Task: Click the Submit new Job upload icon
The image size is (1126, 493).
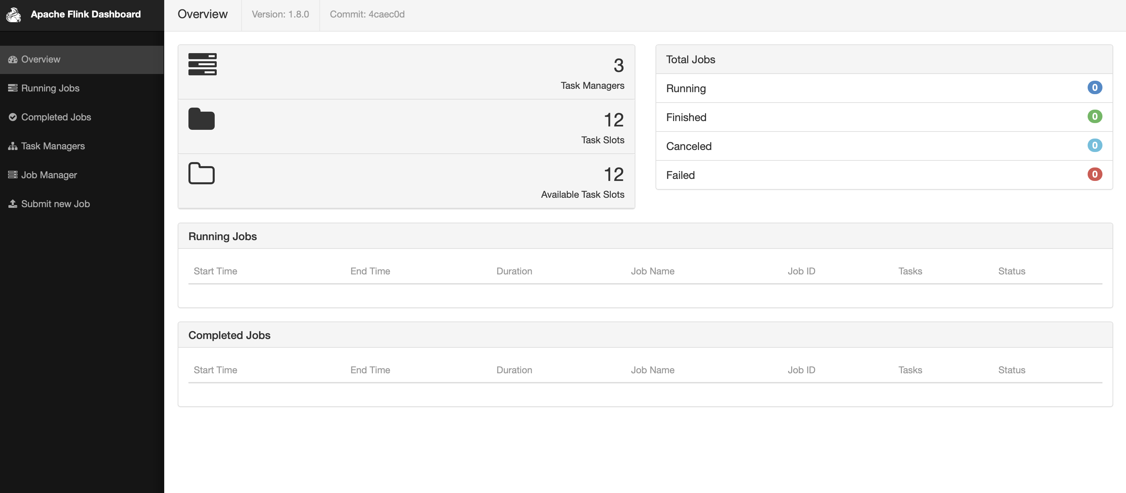Action: click(x=13, y=204)
